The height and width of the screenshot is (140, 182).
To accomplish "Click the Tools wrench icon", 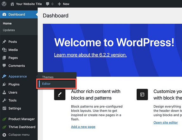I will [x=4, y=100].
